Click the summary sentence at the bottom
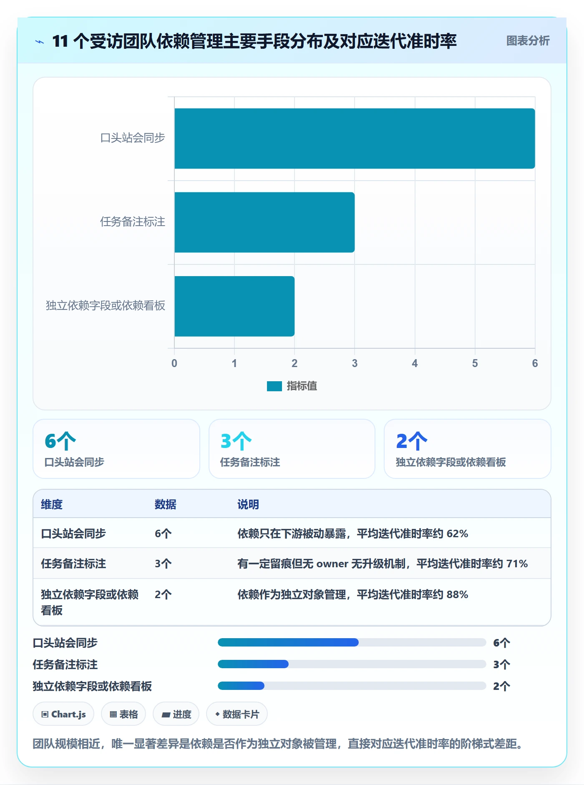Image resolution: width=584 pixels, height=785 pixels. [x=279, y=744]
